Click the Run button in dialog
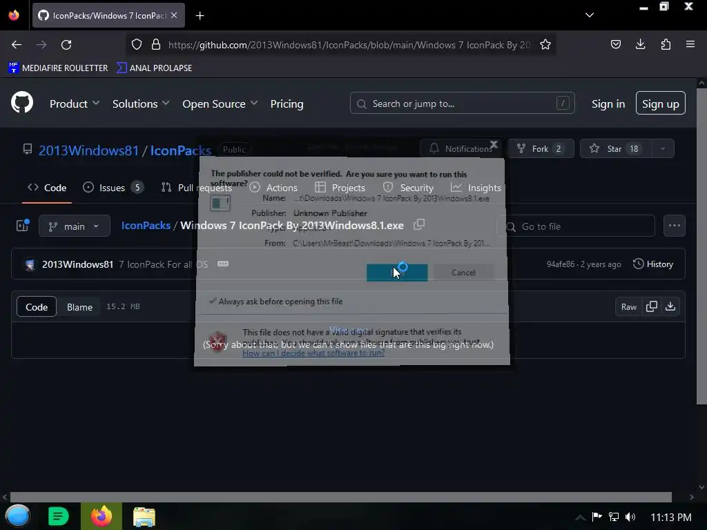707x530 pixels. click(x=397, y=272)
